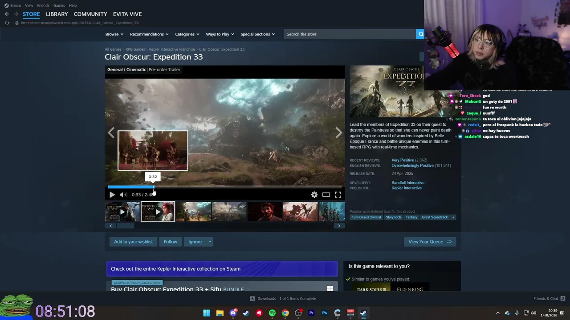Open the Games menu

click(x=59, y=5)
